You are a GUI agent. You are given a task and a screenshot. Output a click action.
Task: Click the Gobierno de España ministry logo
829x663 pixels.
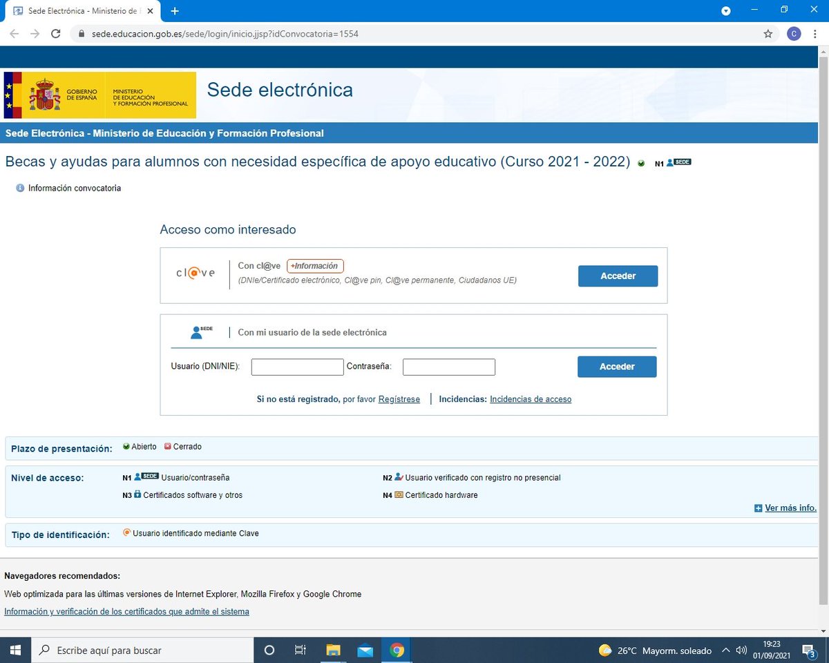100,95
